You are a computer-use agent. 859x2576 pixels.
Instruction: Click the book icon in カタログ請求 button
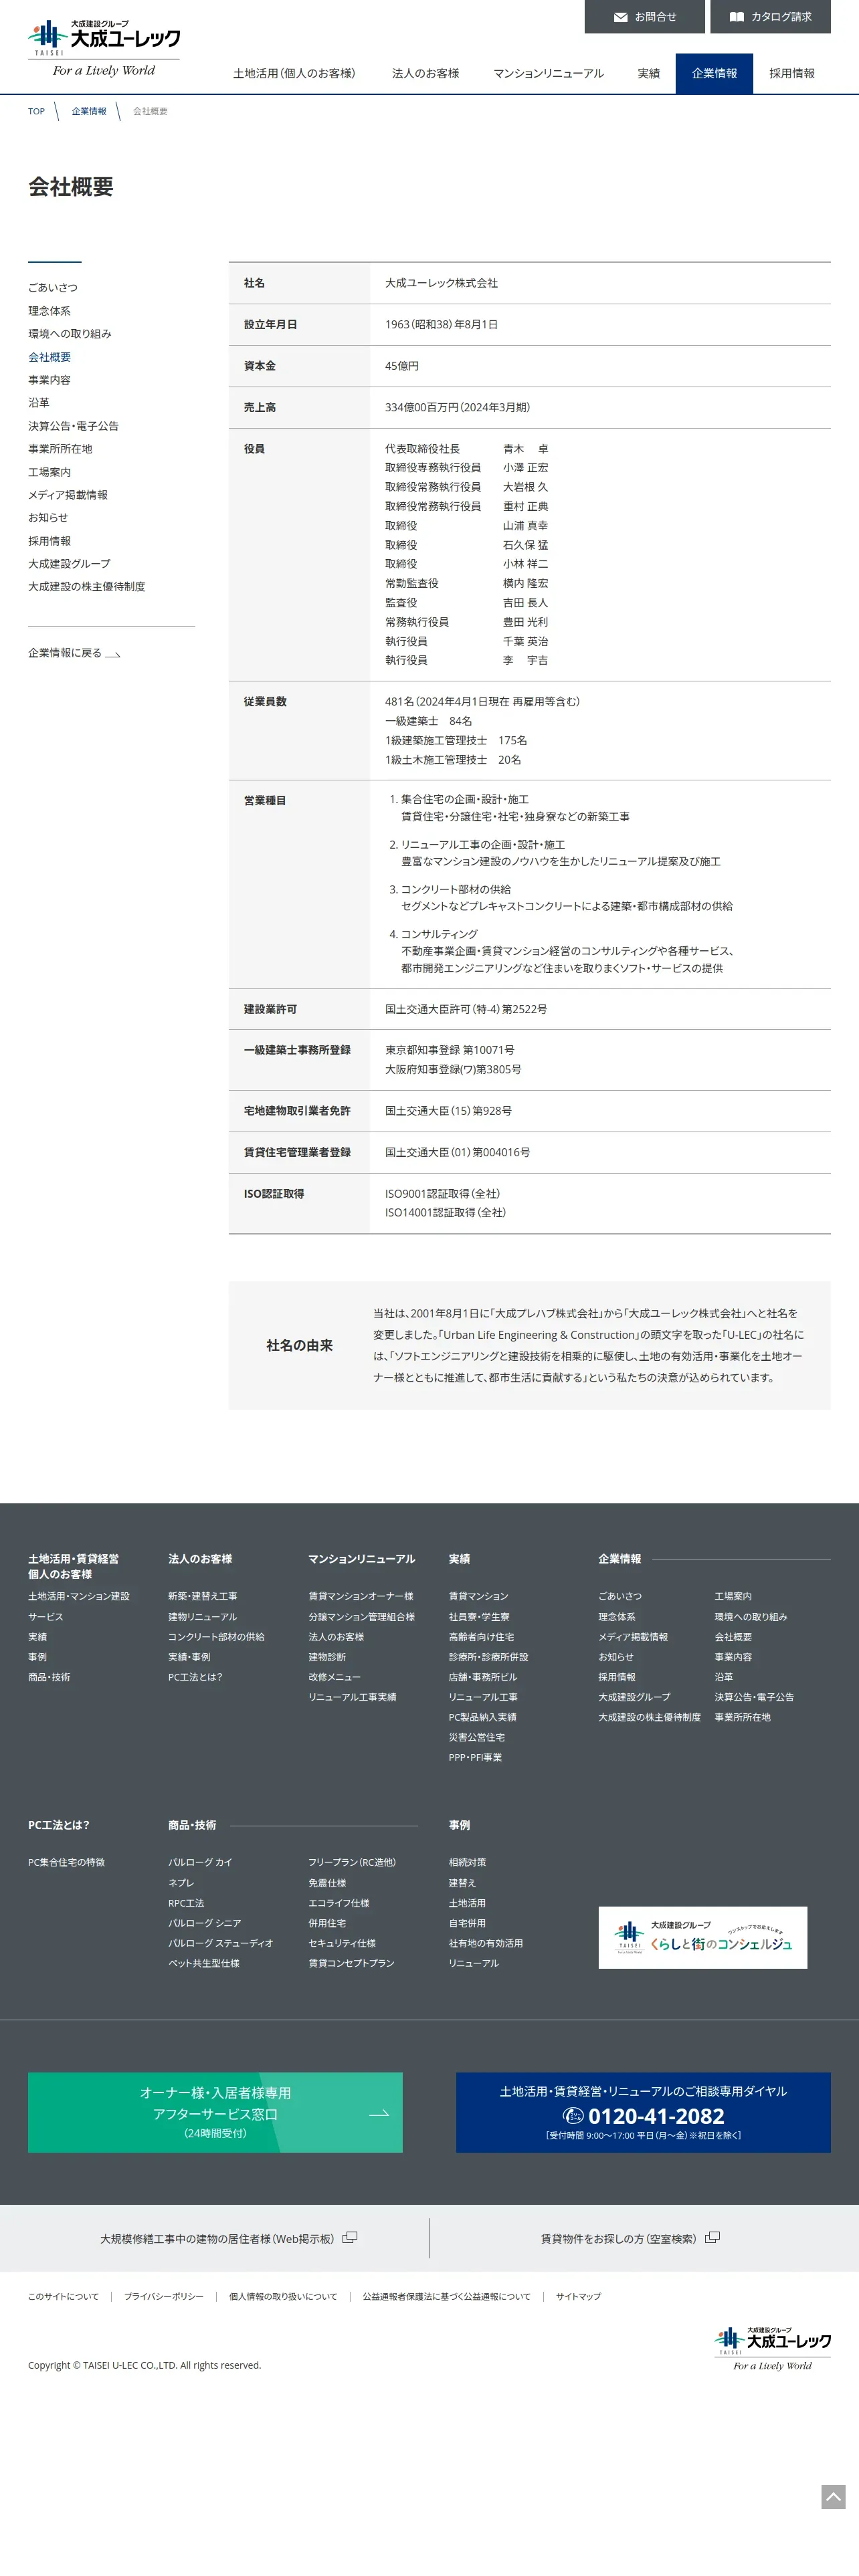[x=737, y=17]
